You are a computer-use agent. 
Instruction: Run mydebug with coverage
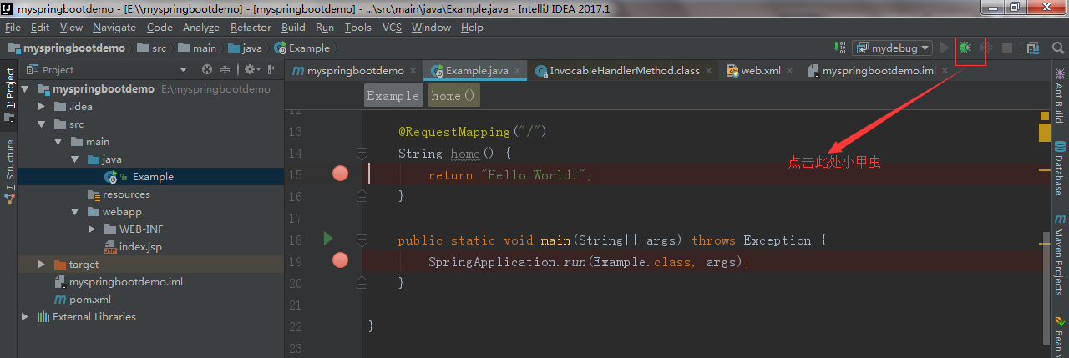pos(985,48)
